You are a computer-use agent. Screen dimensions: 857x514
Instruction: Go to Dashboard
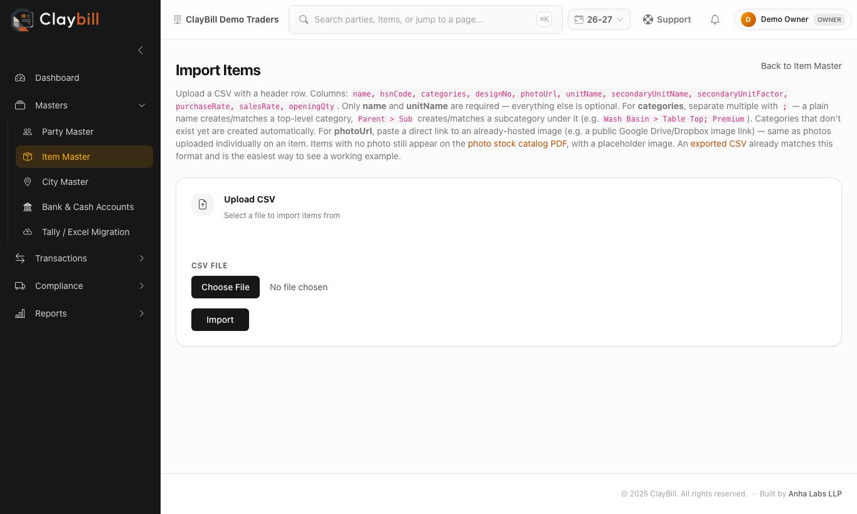pos(80,78)
